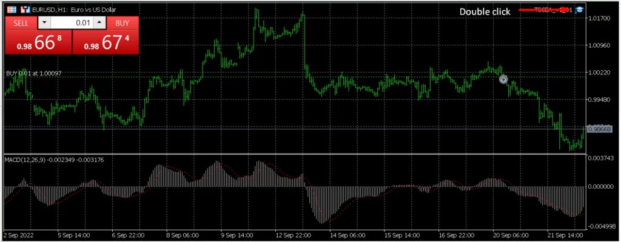Decrease lot volume with the down arrow
The width and height of the screenshot is (621, 242).
[44, 23]
